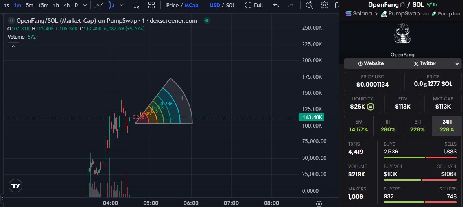Expand the chart style dropdown arrow
This screenshot has height=207, width=463.
(x=122, y=5)
